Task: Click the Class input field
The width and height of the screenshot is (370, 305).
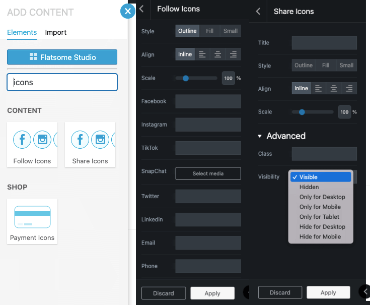Action: pos(324,154)
